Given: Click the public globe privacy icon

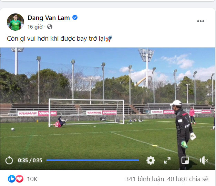Looking at the screenshot, I should (x=50, y=27).
